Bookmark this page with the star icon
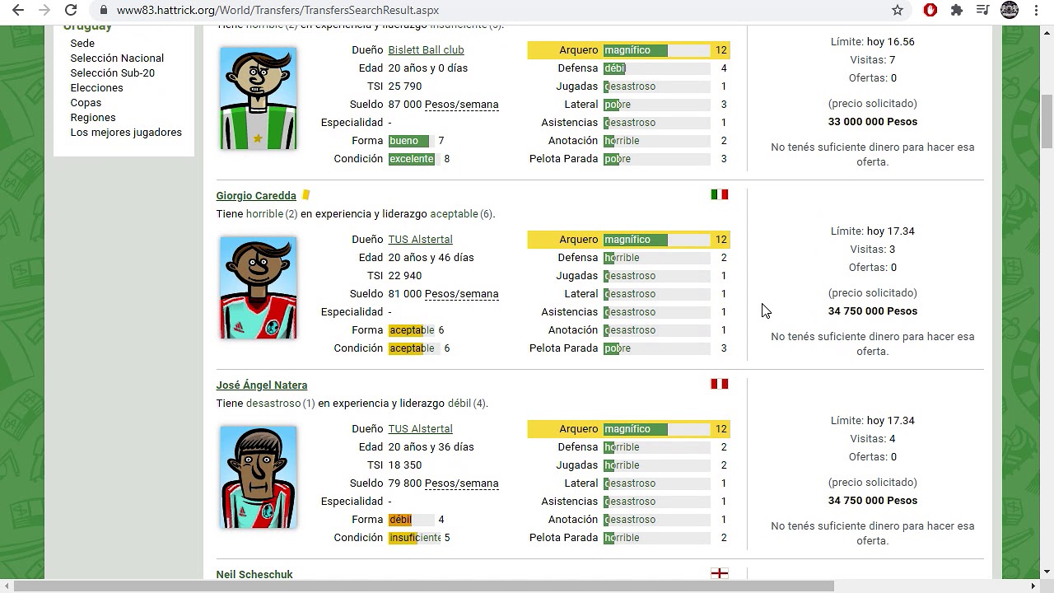This screenshot has height=593, width=1054. (x=898, y=10)
